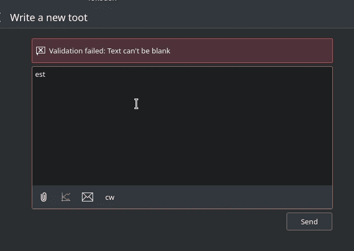This screenshot has height=251, width=354.
Task: Click the 'blank' word in the error text
Action: click(x=161, y=51)
